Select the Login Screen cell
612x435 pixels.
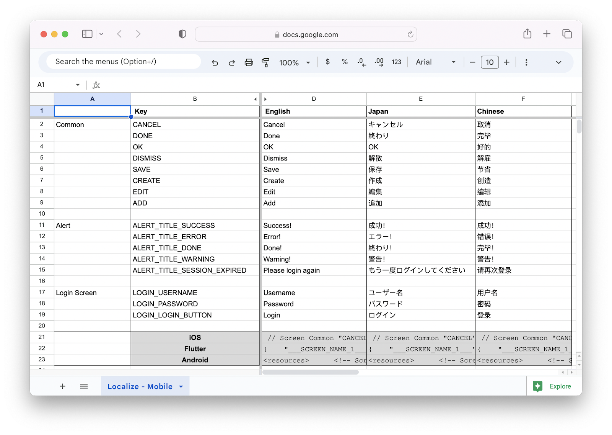92,293
